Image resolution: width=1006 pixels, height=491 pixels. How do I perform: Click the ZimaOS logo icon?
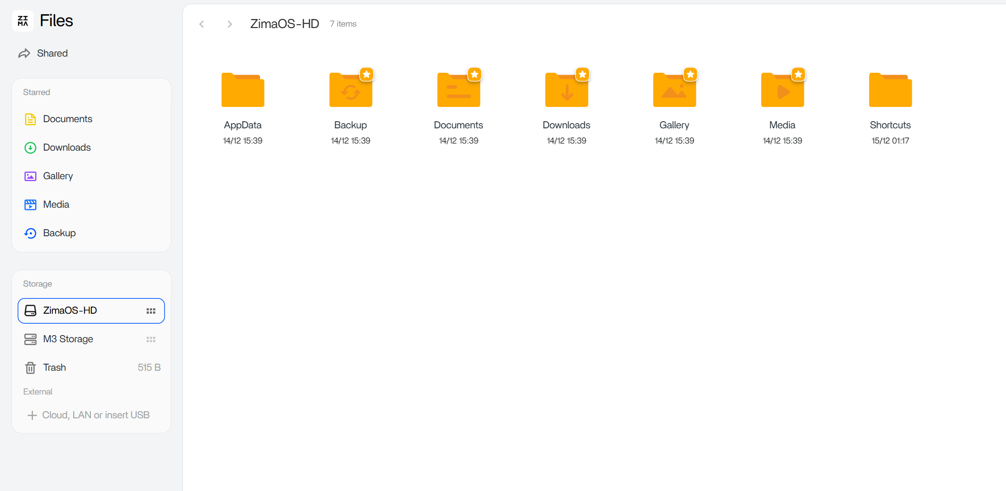22,21
